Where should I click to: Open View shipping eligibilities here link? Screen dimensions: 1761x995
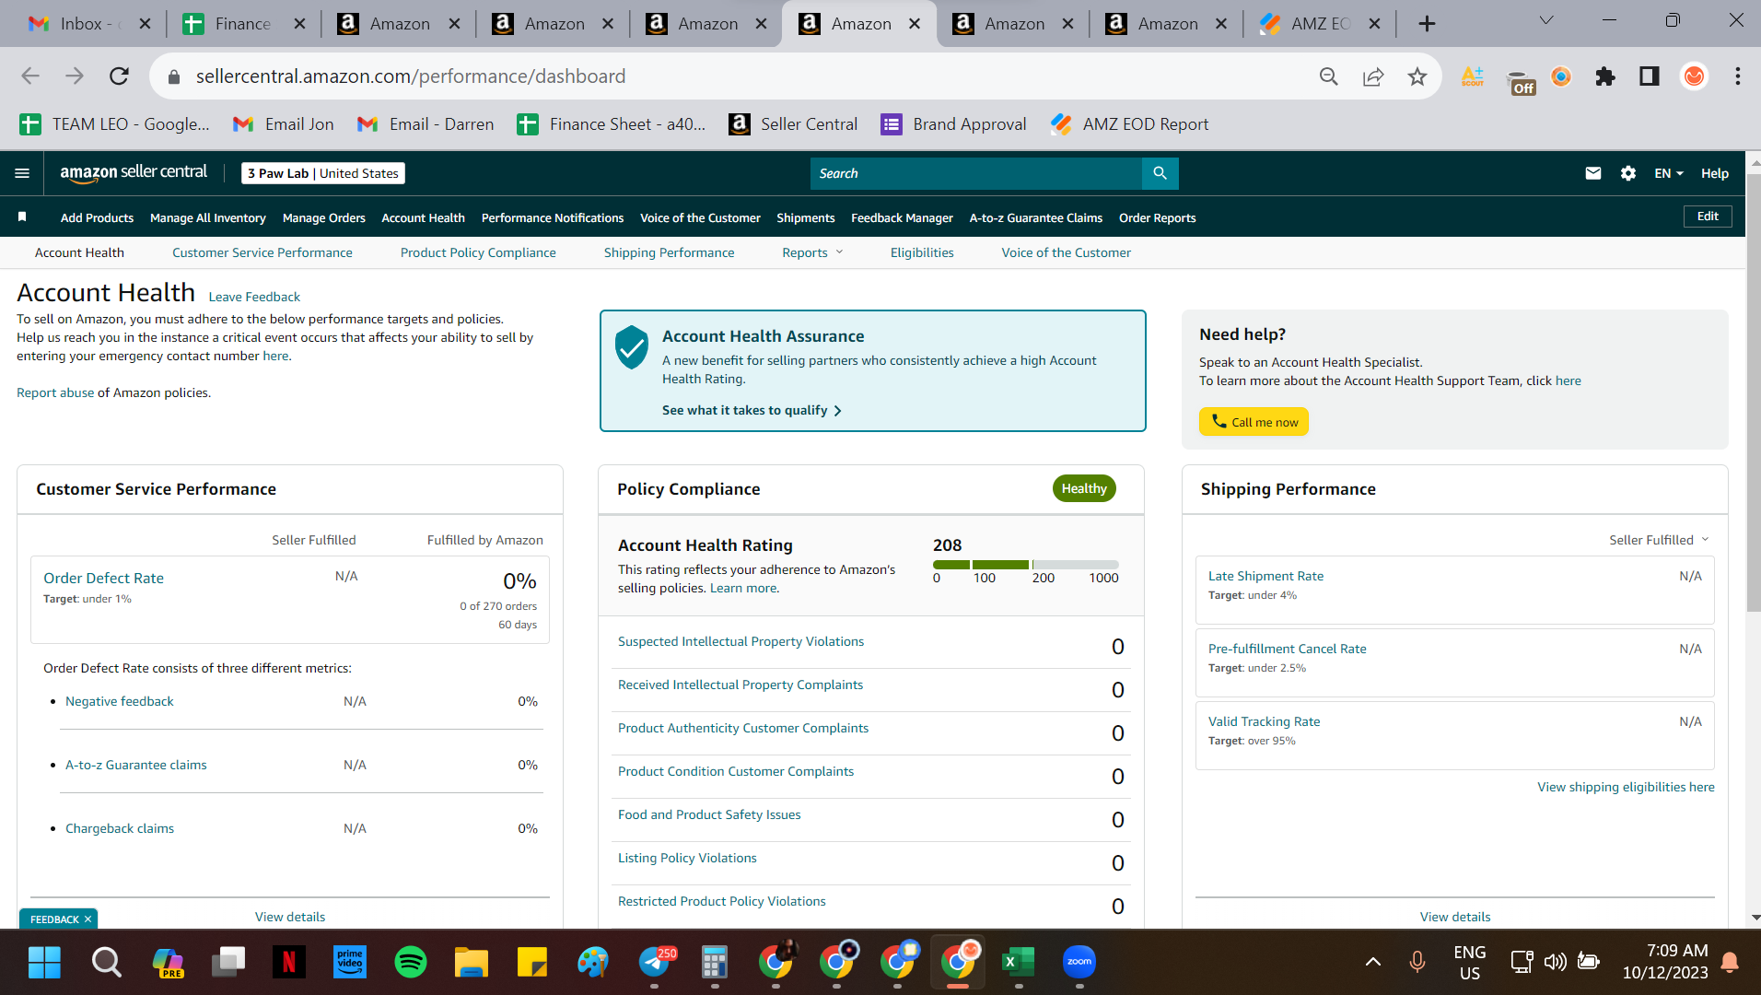tap(1626, 787)
